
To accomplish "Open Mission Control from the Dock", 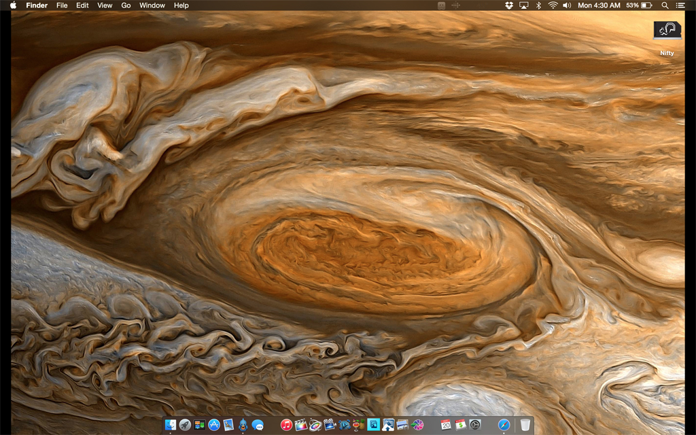I will pos(199,425).
